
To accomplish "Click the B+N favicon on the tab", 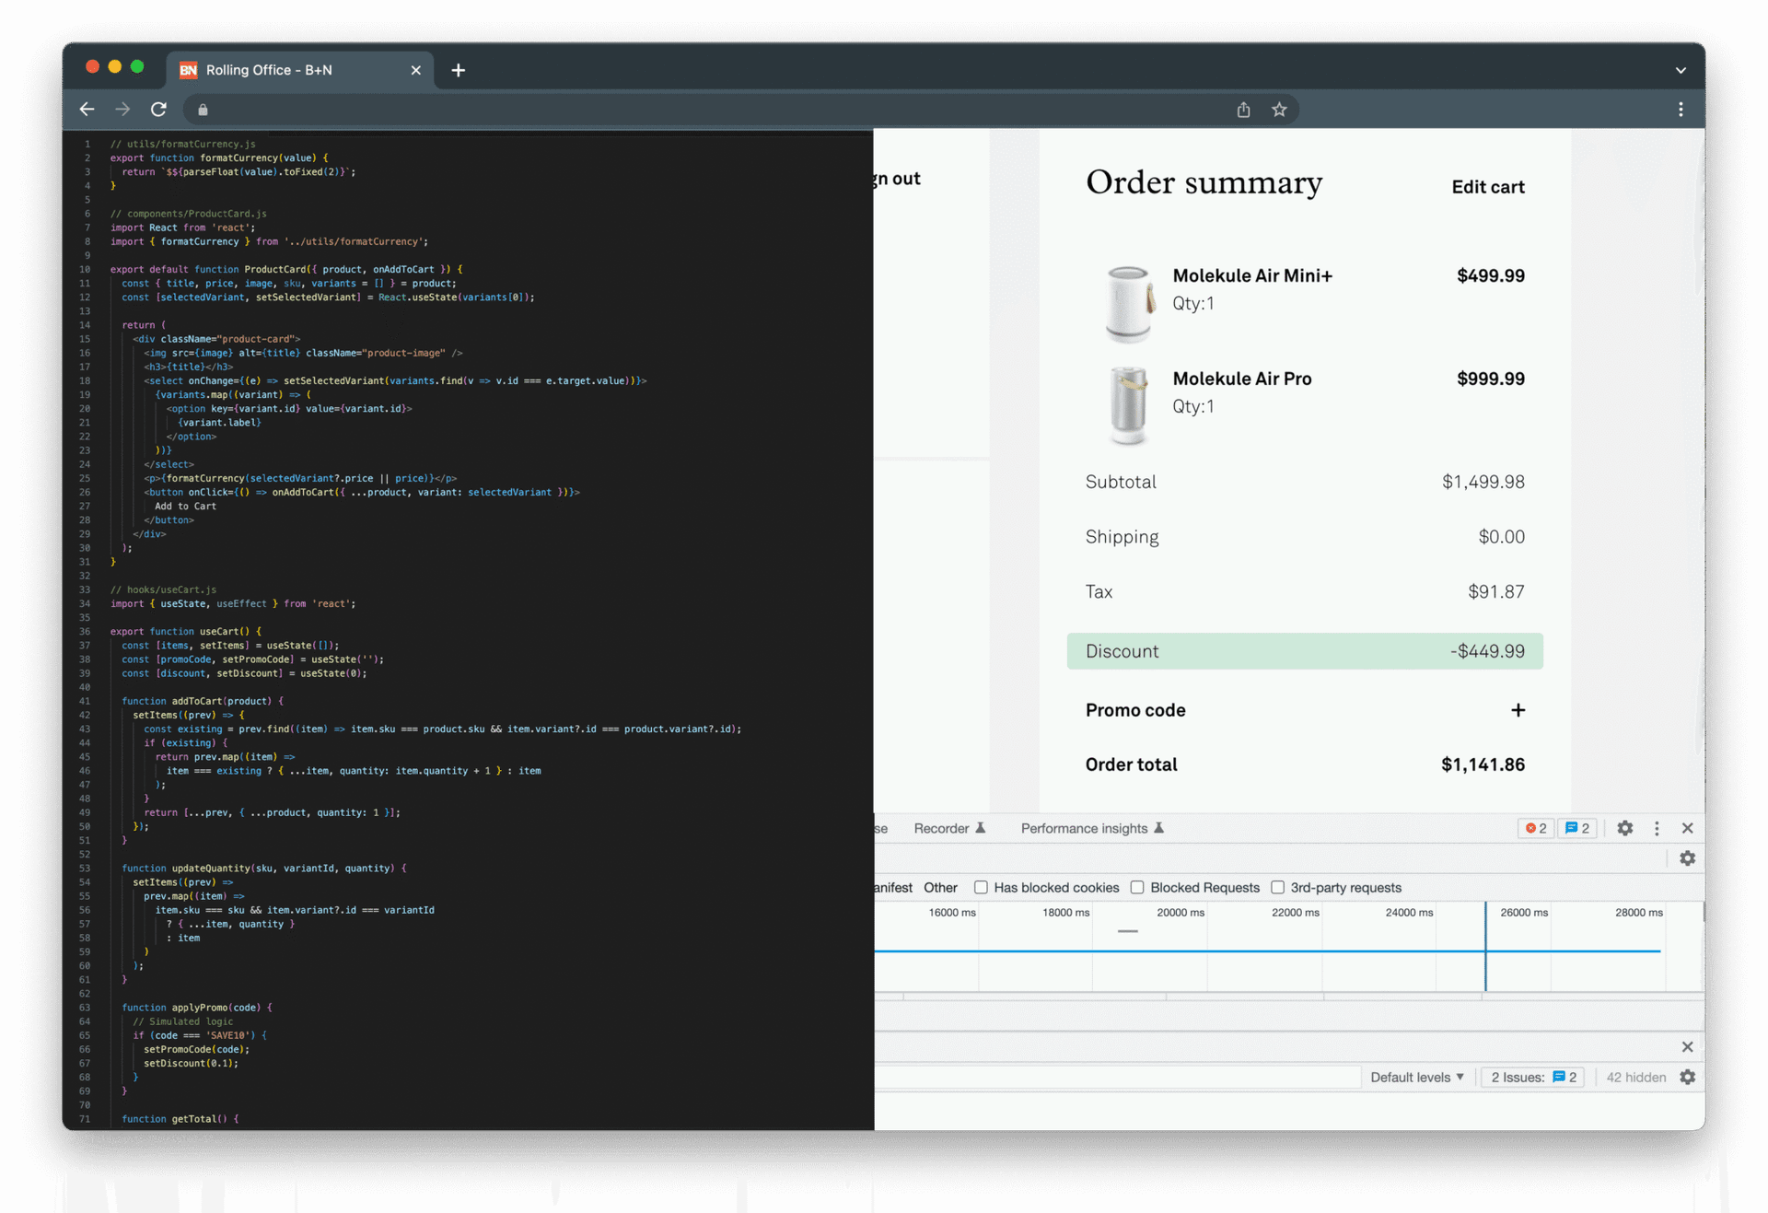I will click(189, 70).
